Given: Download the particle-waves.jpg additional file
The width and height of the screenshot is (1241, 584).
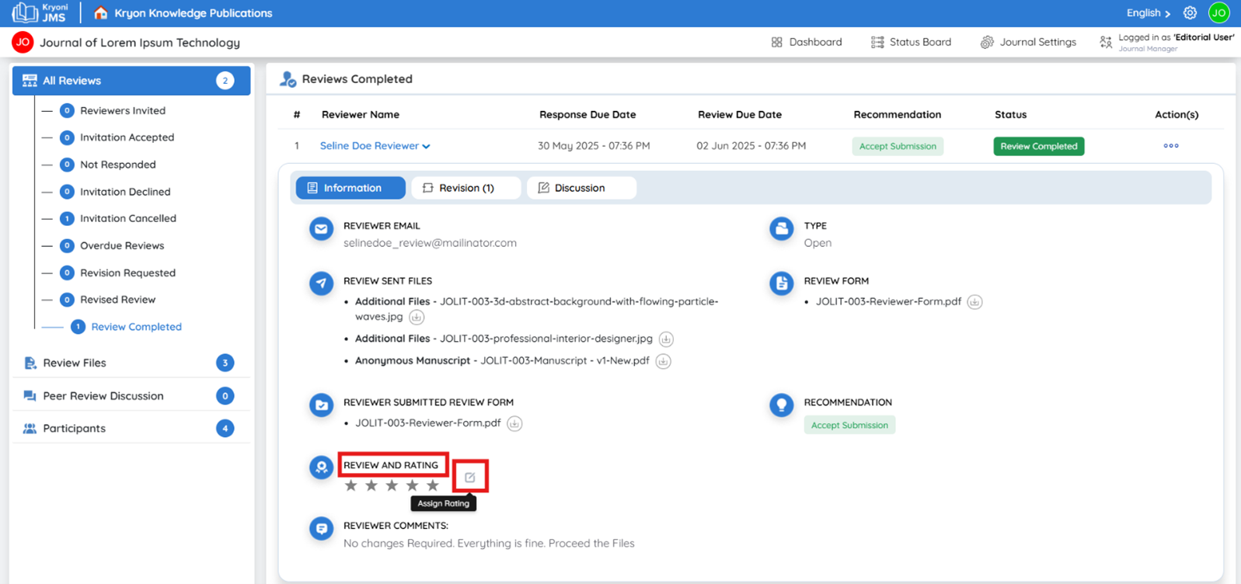Looking at the screenshot, I should coord(417,317).
